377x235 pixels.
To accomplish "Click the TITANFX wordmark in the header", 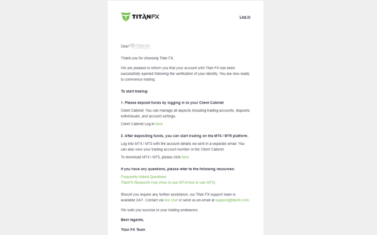I will coord(146,17).
